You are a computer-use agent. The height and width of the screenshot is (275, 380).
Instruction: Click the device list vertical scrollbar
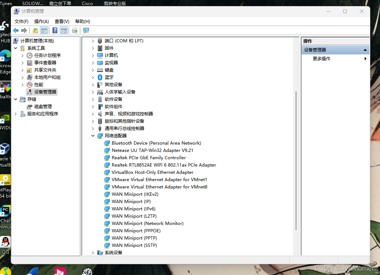[296, 161]
